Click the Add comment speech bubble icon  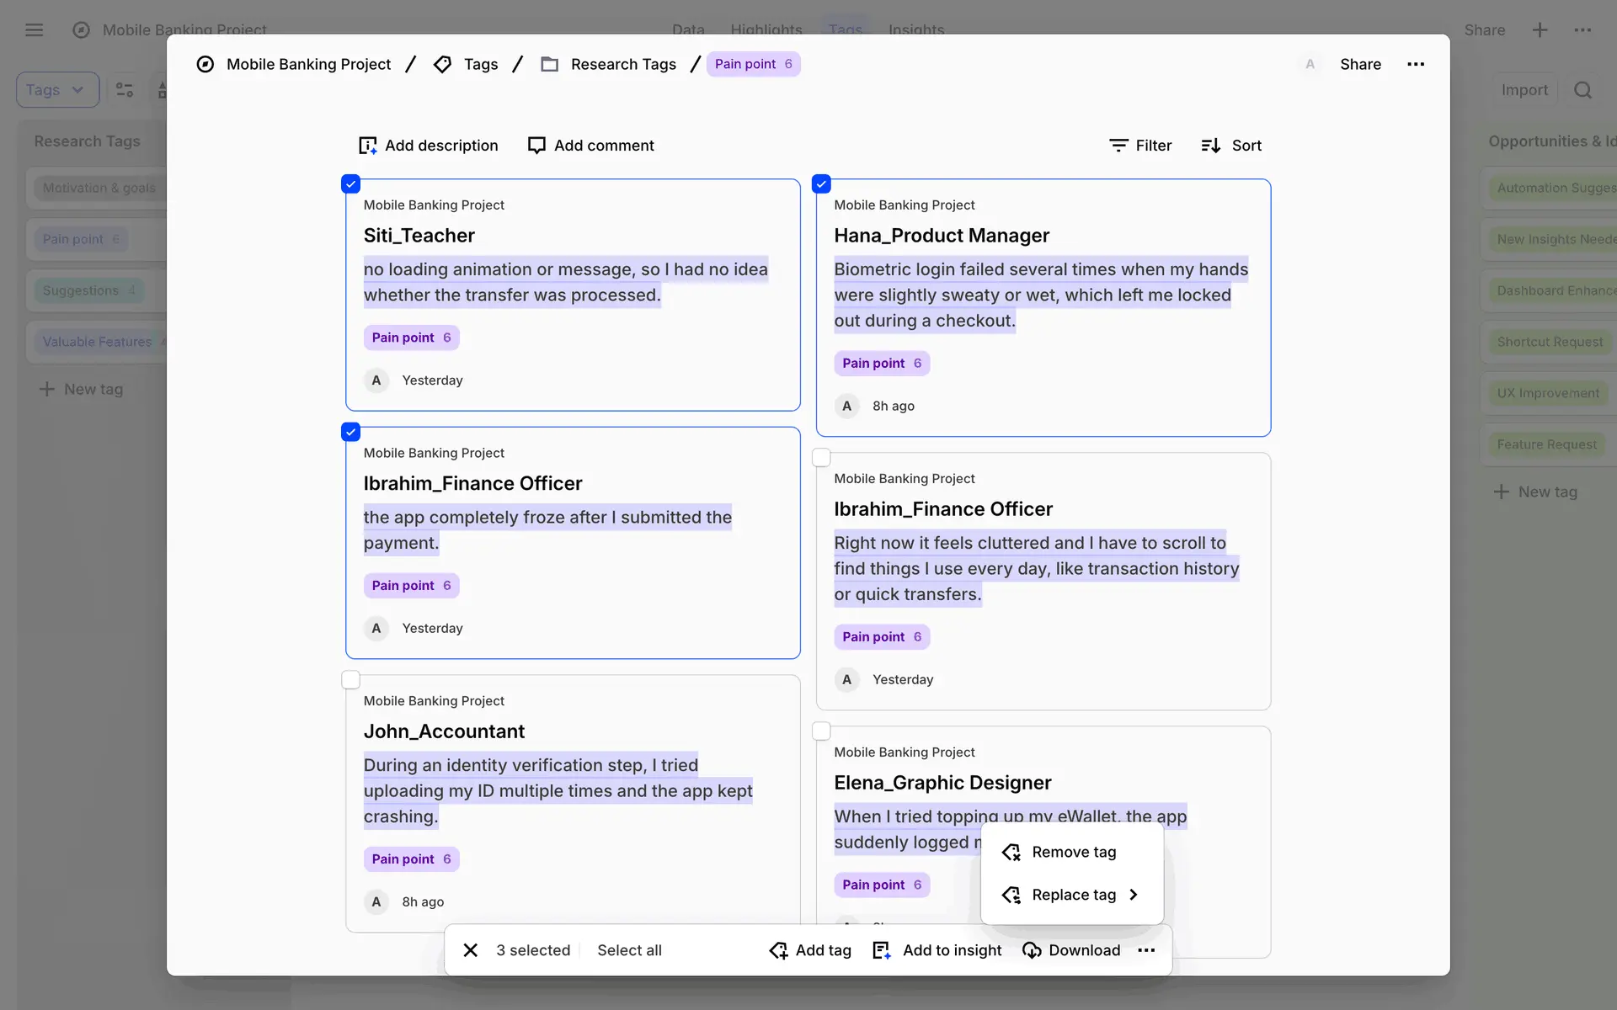[x=536, y=146]
